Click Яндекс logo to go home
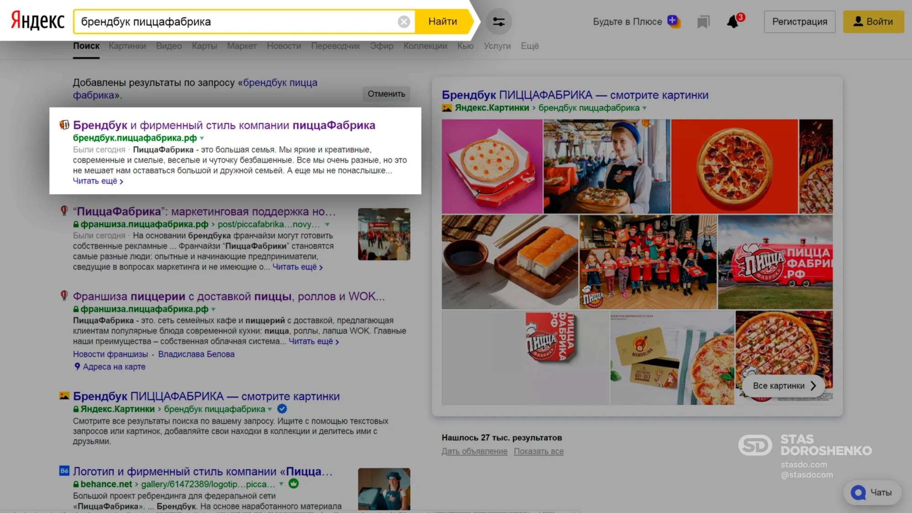This screenshot has height=513, width=912. (38, 21)
